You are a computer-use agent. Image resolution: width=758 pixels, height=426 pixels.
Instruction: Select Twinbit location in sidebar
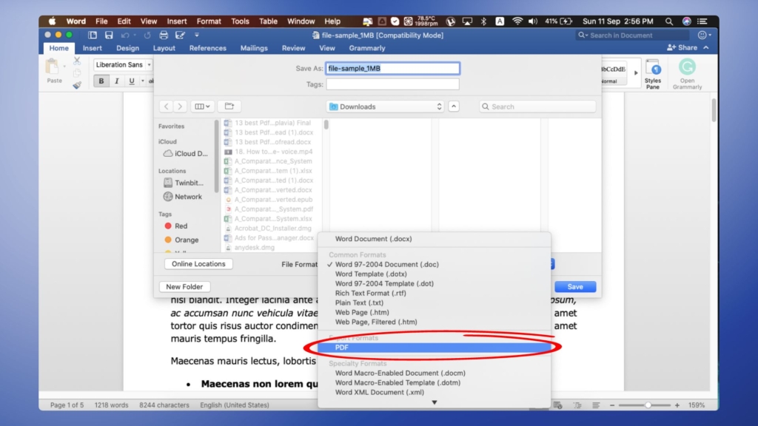click(184, 183)
